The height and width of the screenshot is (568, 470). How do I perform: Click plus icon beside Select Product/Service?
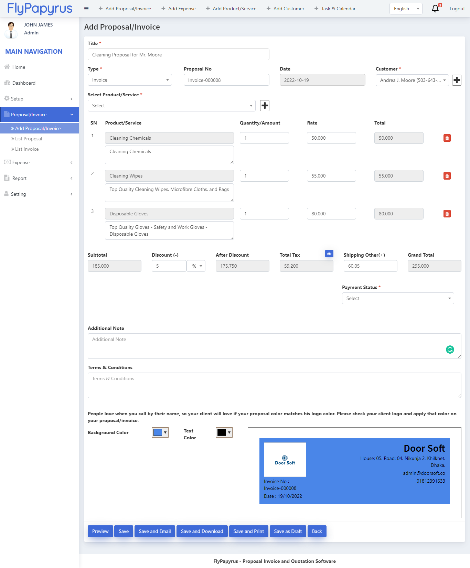[x=265, y=106]
